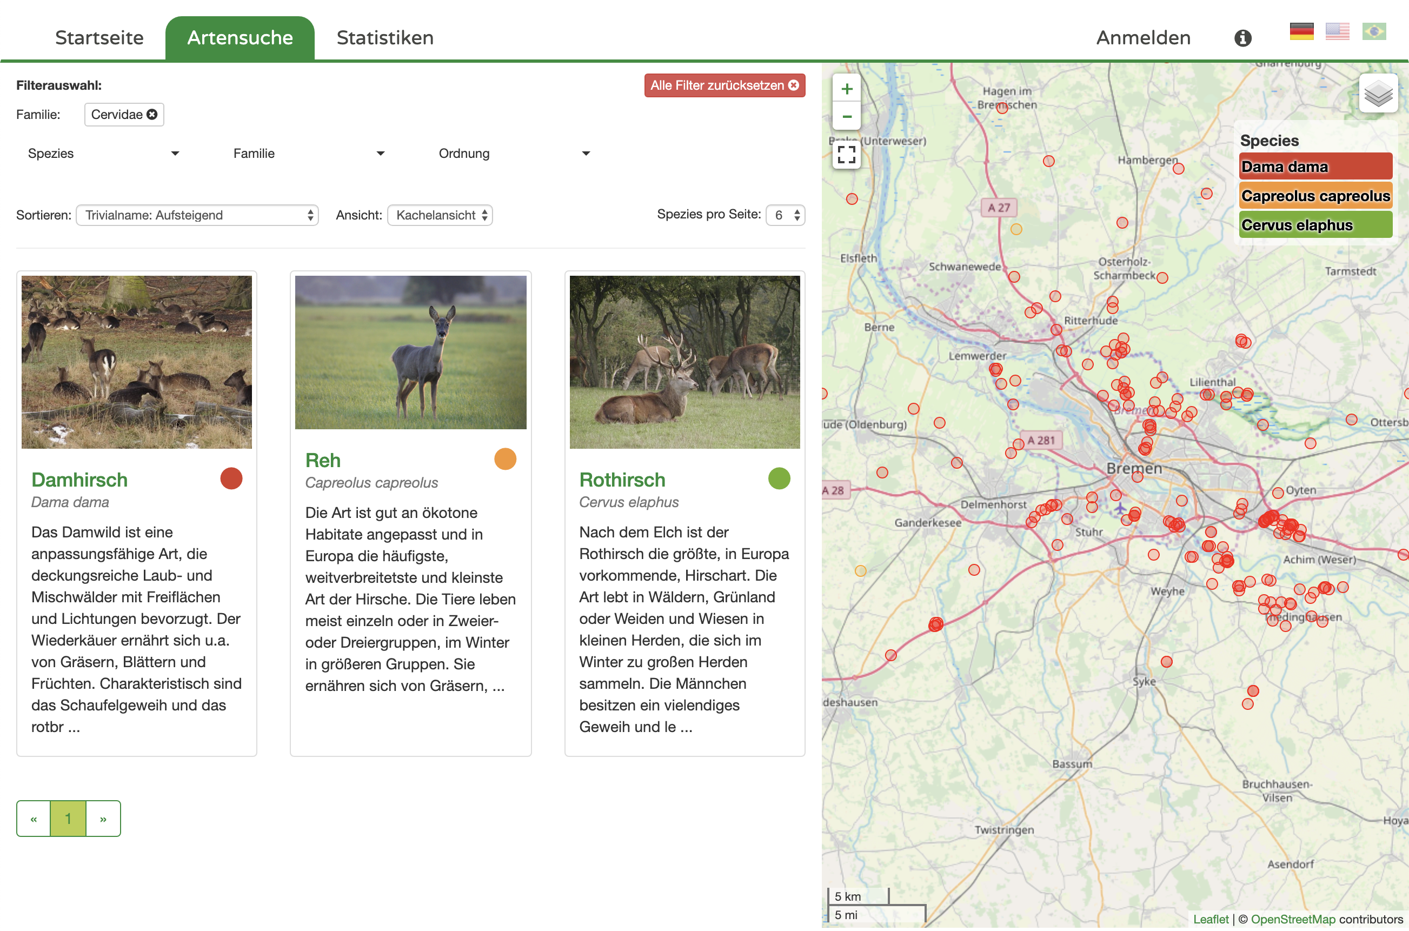Switch language to US English flag
1409x931 pixels.
tap(1337, 31)
